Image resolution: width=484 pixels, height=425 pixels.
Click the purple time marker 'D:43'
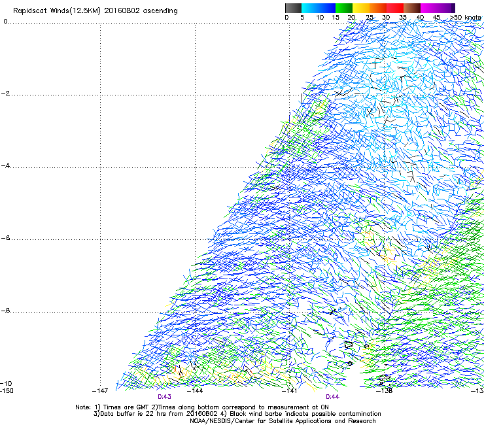(164, 397)
